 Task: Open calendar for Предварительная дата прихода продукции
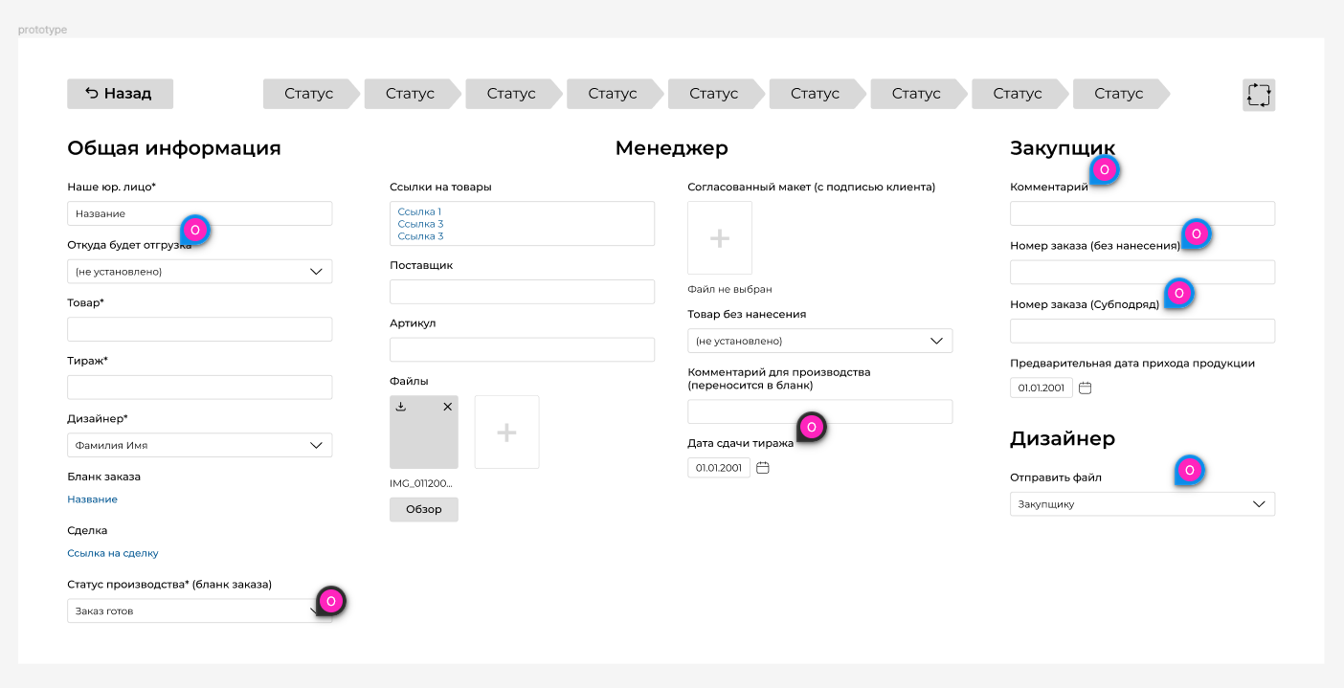pos(1085,388)
